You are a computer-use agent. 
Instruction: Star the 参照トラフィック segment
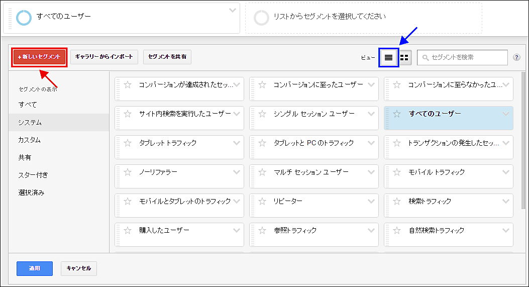[x=262, y=231]
